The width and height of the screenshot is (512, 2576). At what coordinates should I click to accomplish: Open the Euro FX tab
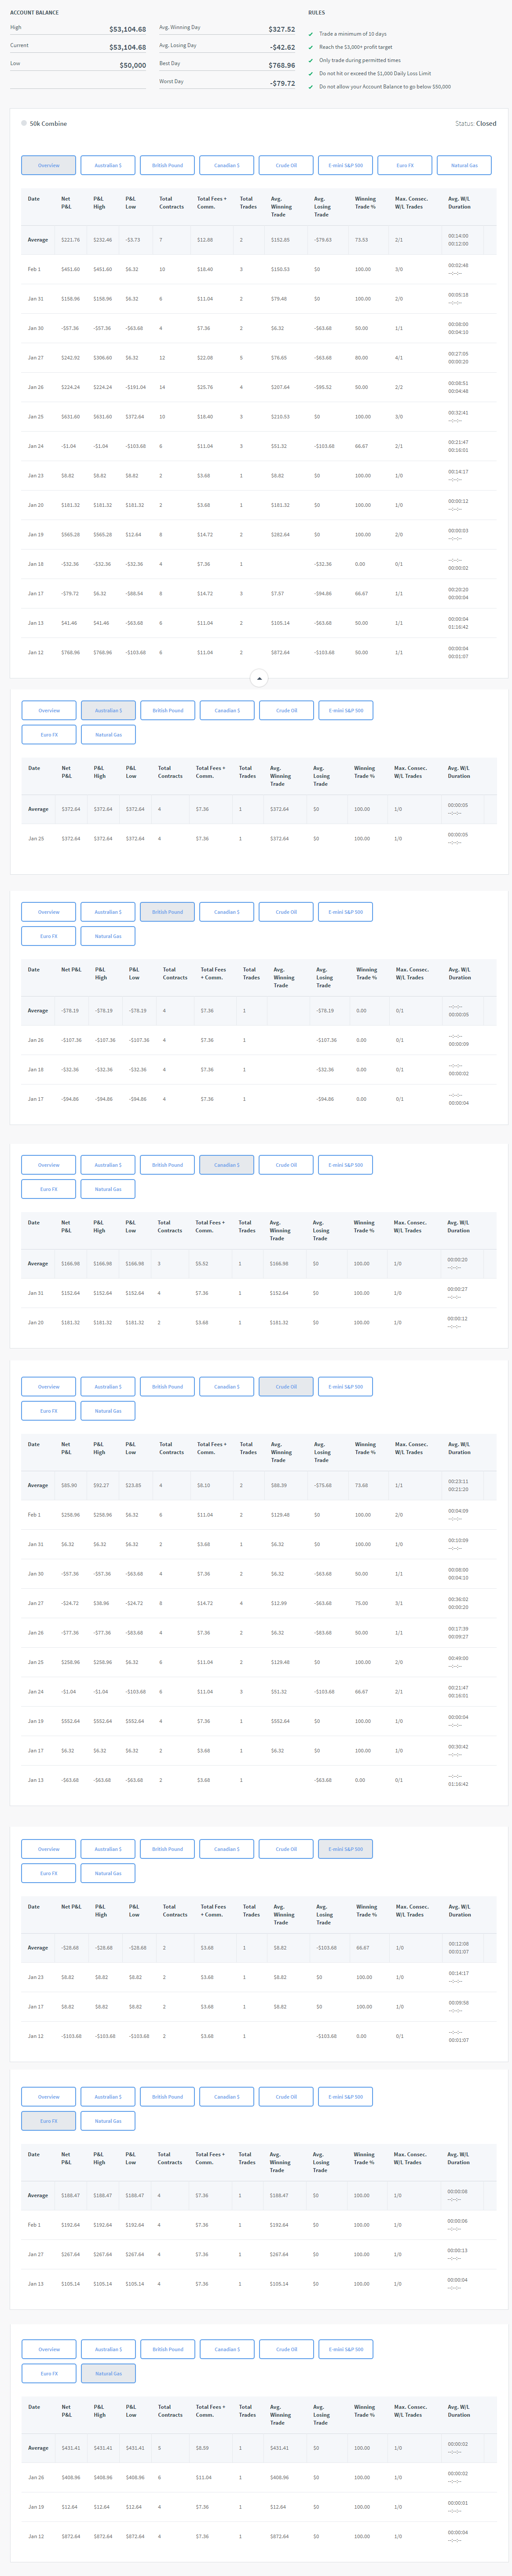403,165
